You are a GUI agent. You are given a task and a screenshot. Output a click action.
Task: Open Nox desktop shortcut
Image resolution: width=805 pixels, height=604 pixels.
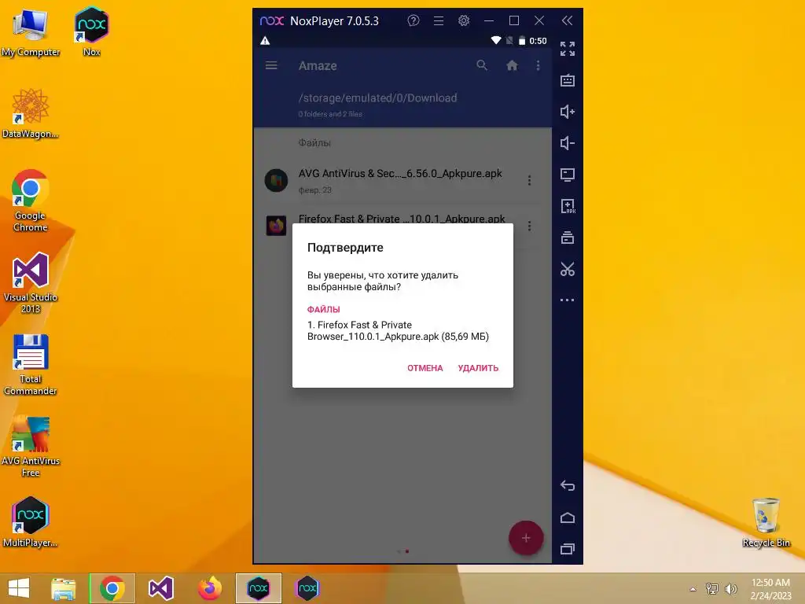(91, 31)
